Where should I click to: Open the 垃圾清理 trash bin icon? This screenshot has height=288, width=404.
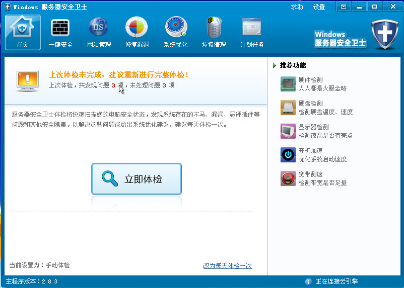pyautogui.click(x=214, y=27)
